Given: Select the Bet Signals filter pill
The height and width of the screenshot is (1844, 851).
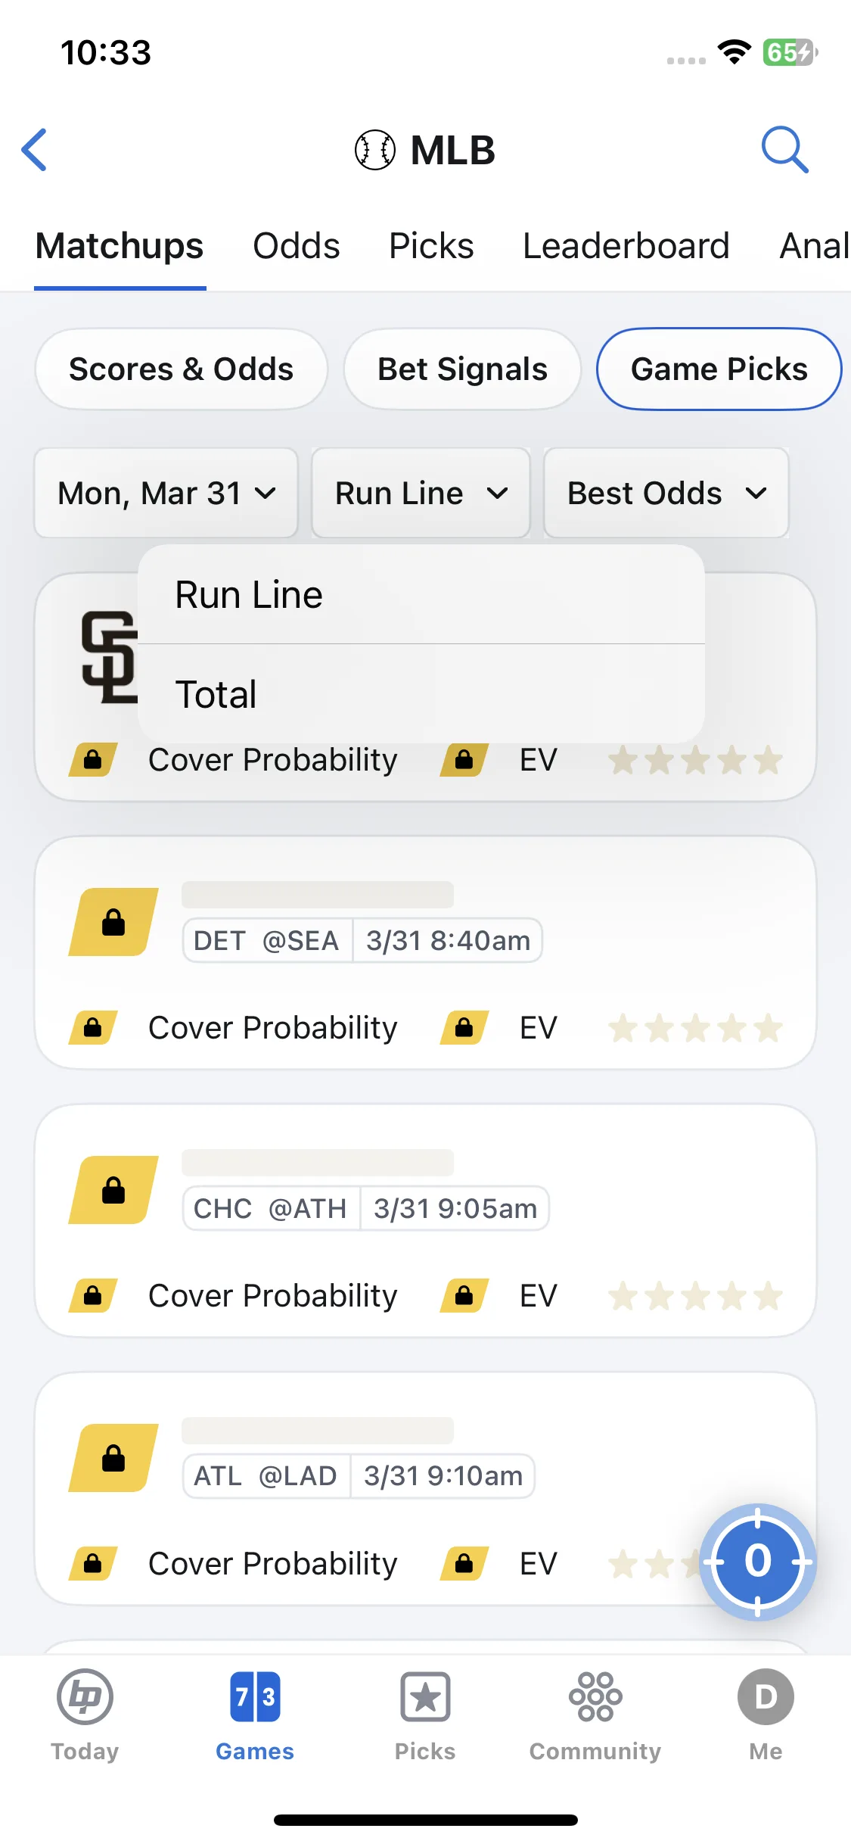Looking at the screenshot, I should [x=462, y=369].
